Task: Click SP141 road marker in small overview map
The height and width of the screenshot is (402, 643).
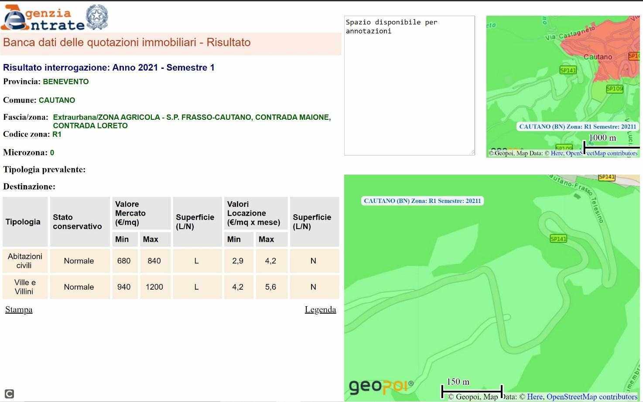Action: [x=568, y=70]
